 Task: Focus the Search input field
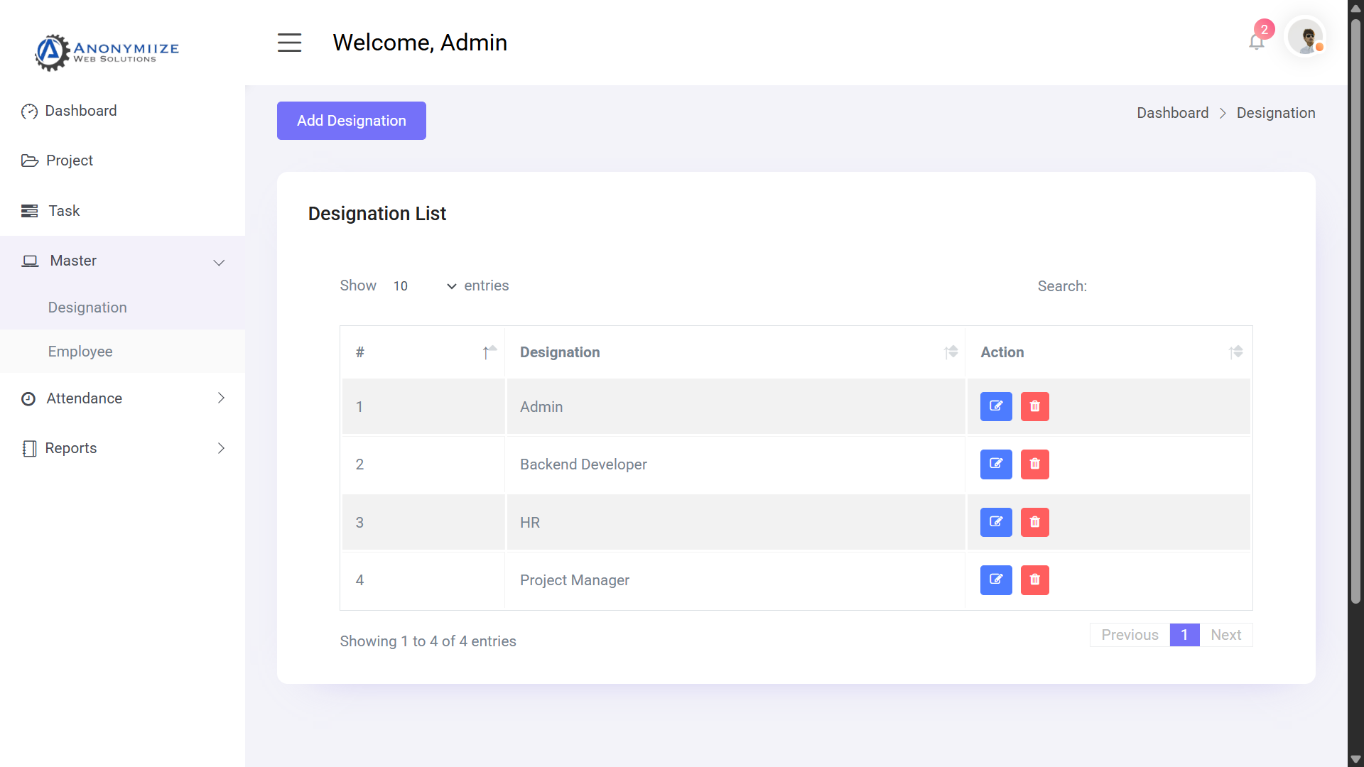pyautogui.click(x=1174, y=286)
